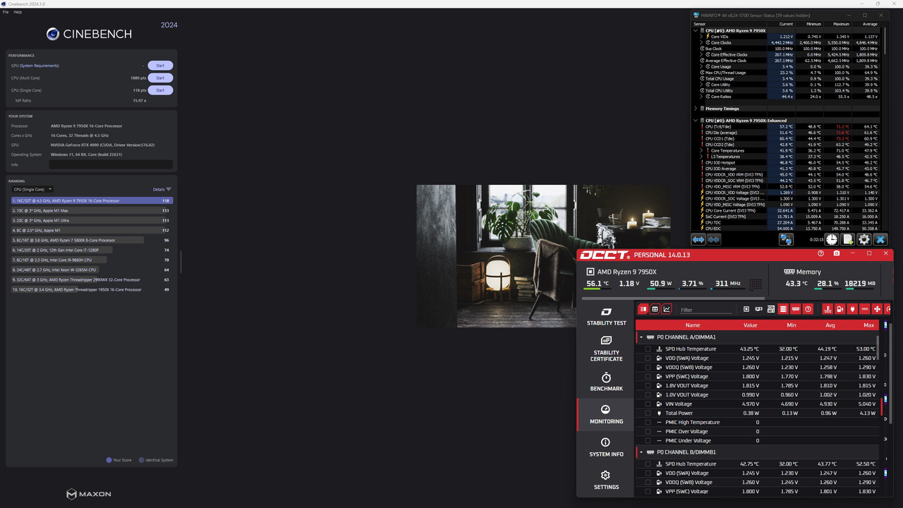Open Cinebench Help menu
903x508 pixels.
(x=18, y=12)
